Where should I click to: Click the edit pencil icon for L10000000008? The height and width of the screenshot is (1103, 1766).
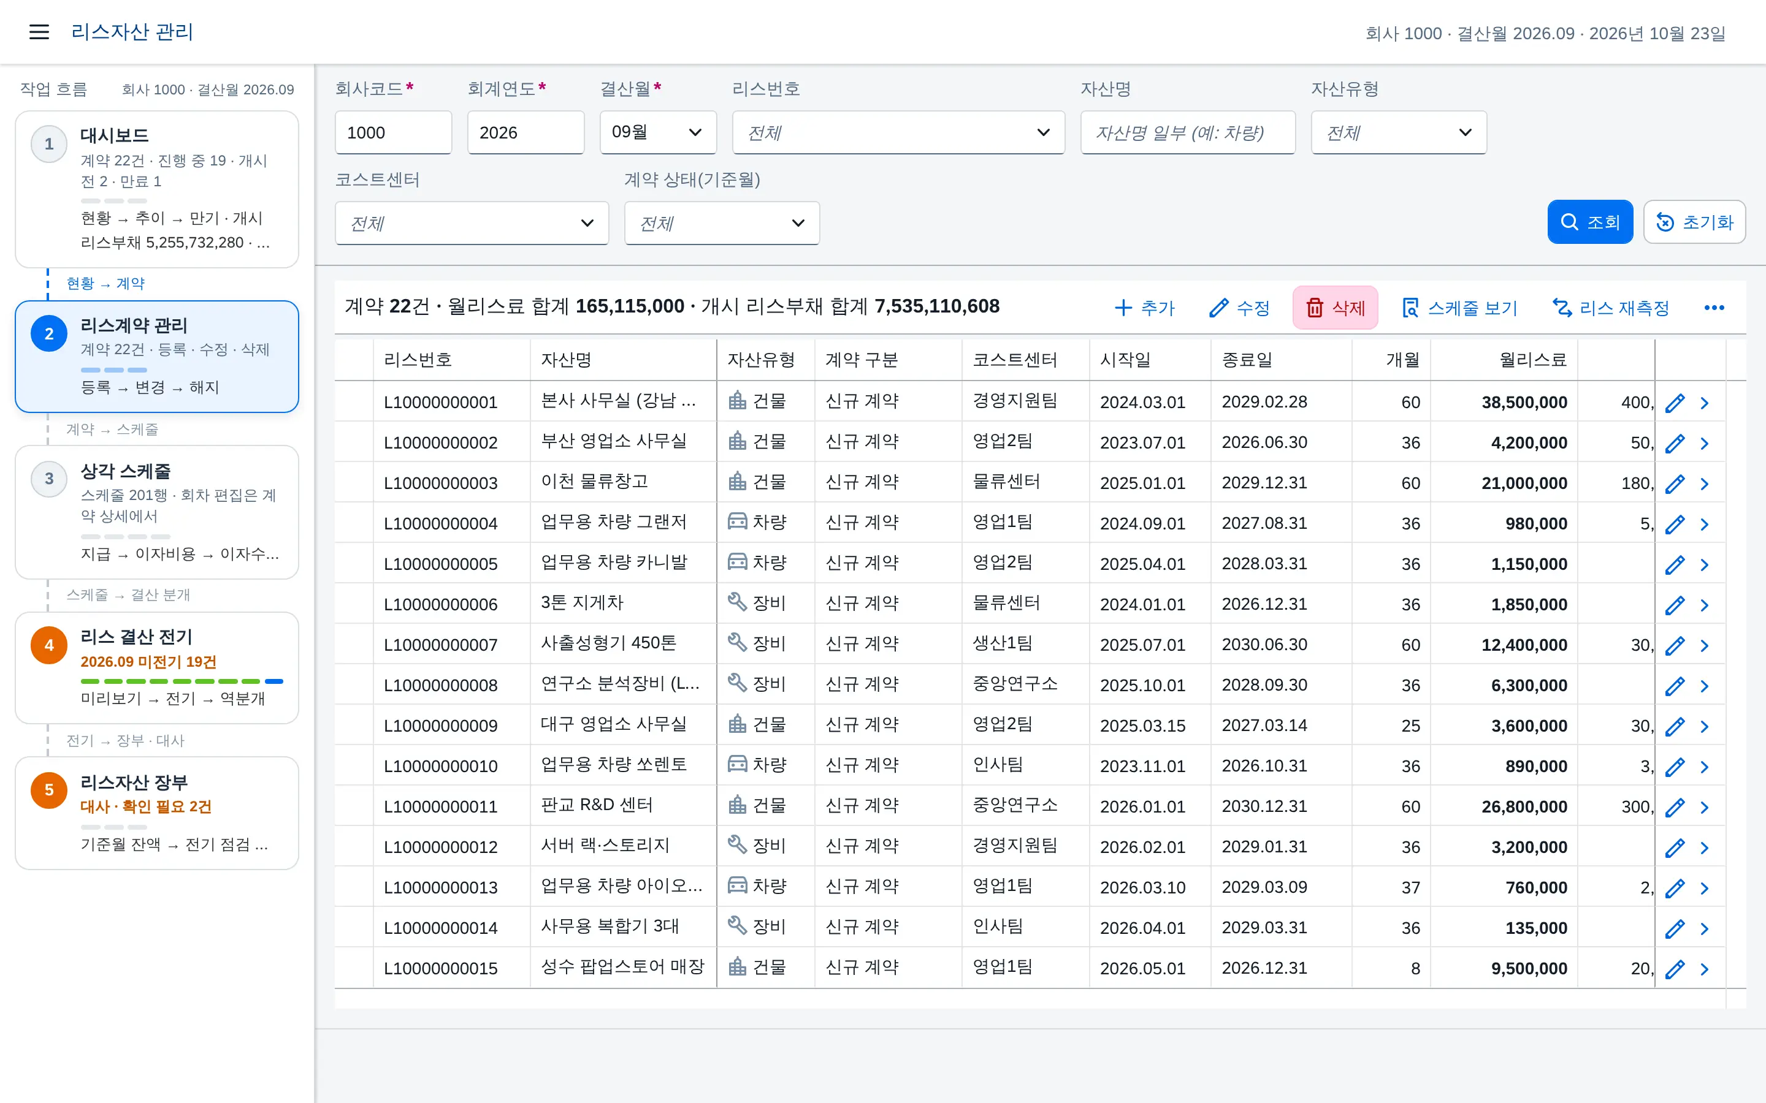[1675, 686]
